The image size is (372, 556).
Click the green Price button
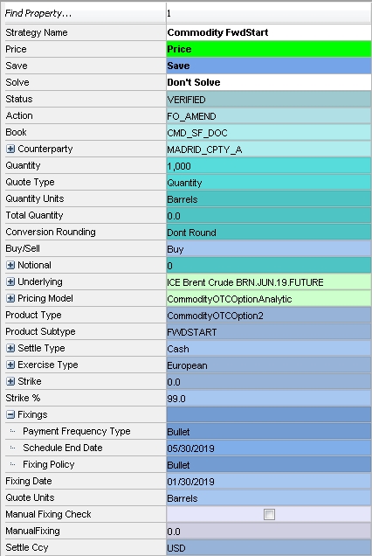269,49
